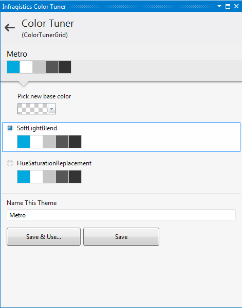Click the blue swatch under SoftLightBlend

click(x=24, y=142)
